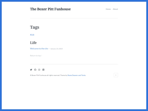Open the Twitter icon in the footer
Image resolution: width=148 pixels, height=111 pixels.
(x=31, y=70)
